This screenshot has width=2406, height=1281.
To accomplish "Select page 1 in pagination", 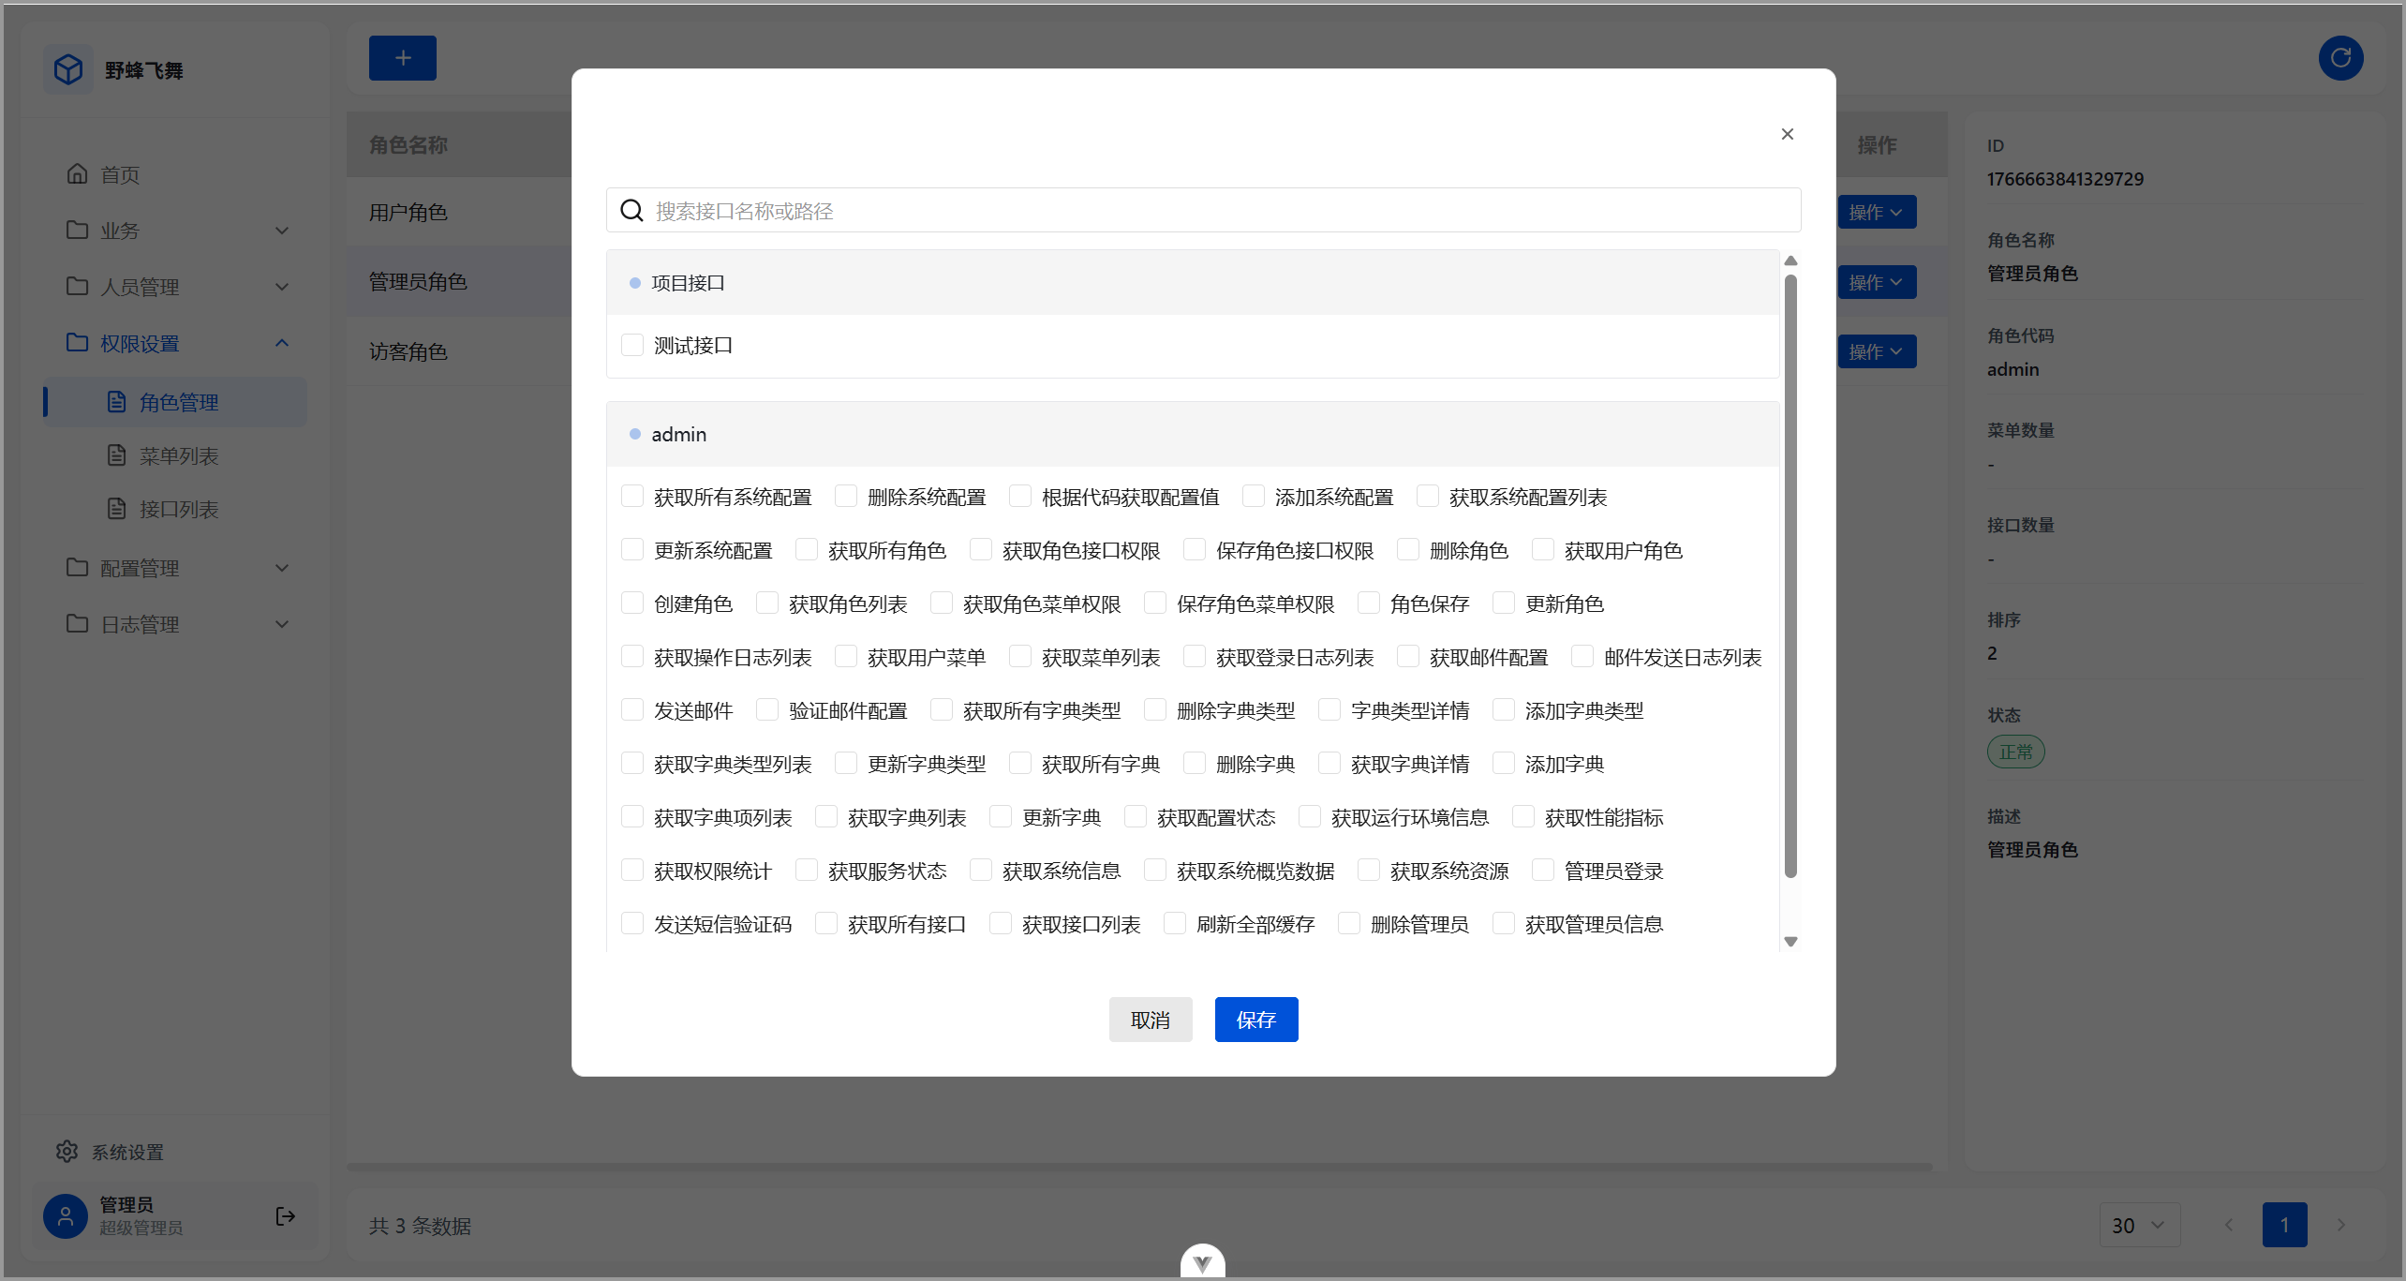I will point(2285,1225).
